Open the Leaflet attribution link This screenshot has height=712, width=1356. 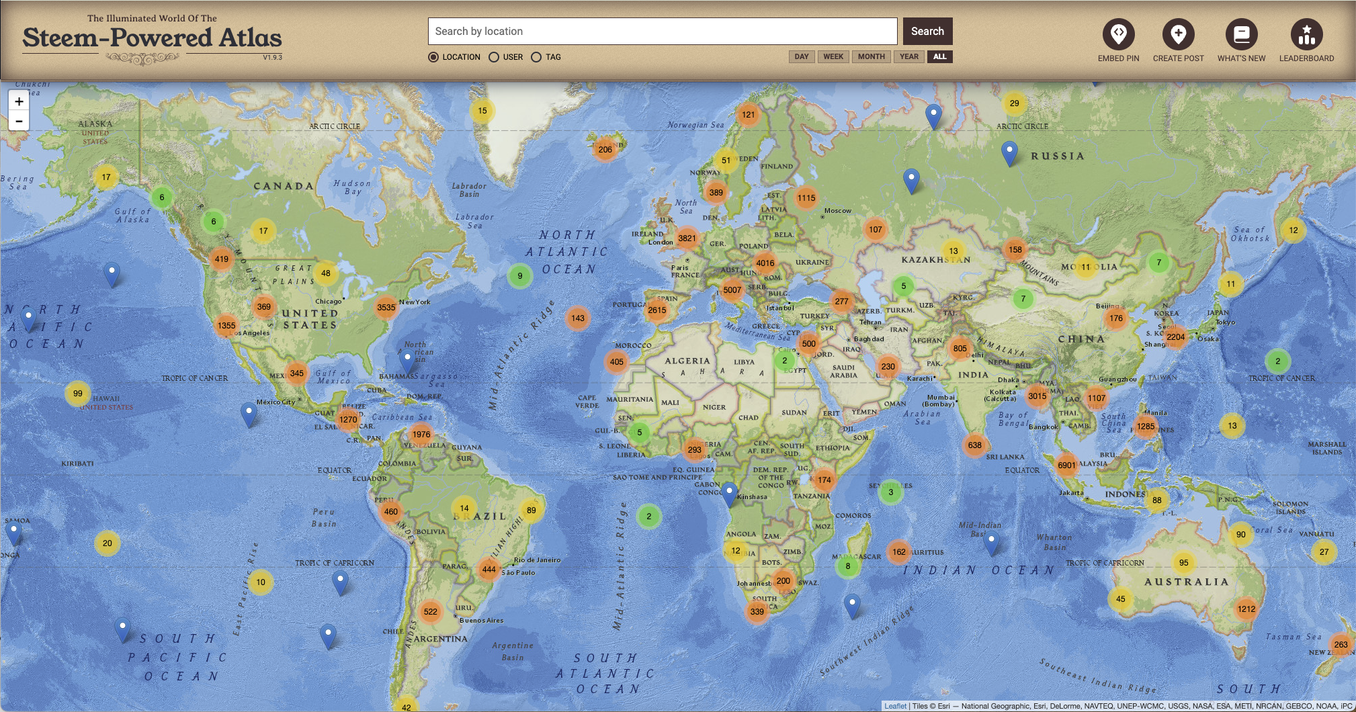pyautogui.click(x=895, y=706)
